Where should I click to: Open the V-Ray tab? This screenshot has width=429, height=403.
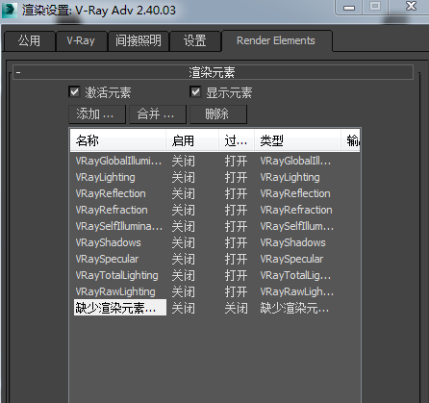point(81,41)
